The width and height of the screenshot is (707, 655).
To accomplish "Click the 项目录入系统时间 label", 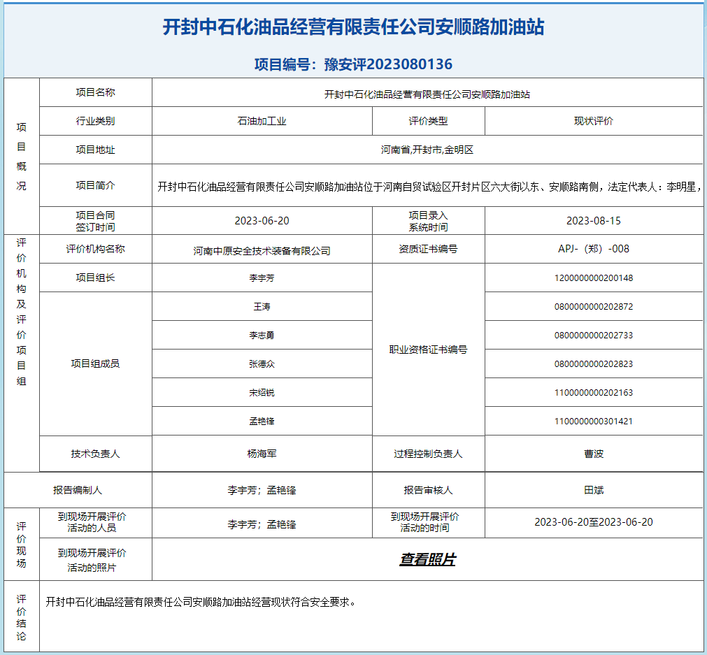I will [x=429, y=221].
